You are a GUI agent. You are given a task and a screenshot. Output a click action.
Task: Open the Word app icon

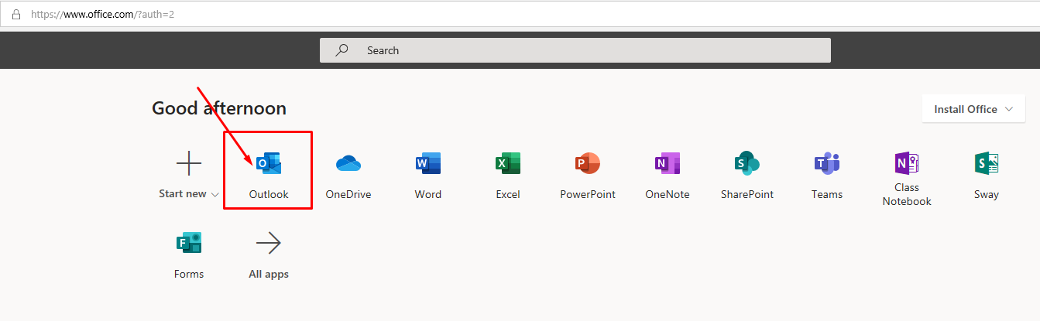tap(428, 164)
